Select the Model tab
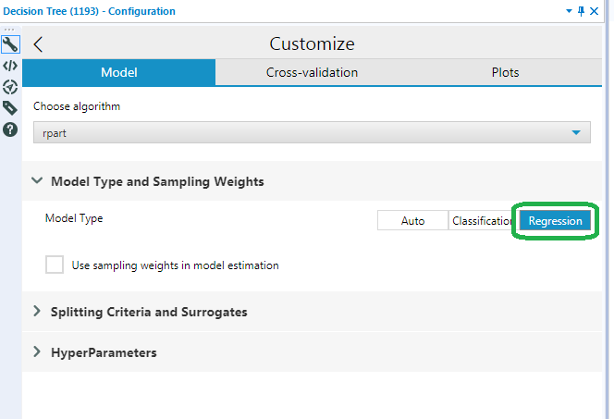614x419 pixels. (118, 72)
